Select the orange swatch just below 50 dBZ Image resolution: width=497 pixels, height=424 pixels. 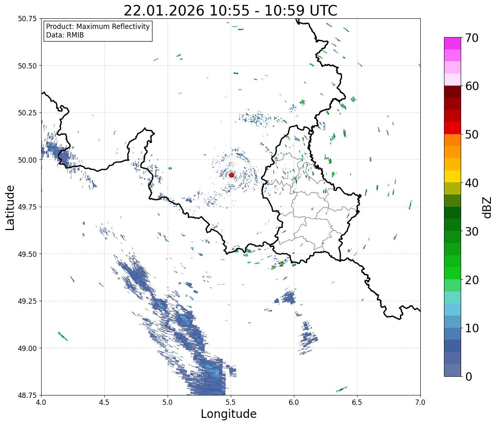pos(453,140)
